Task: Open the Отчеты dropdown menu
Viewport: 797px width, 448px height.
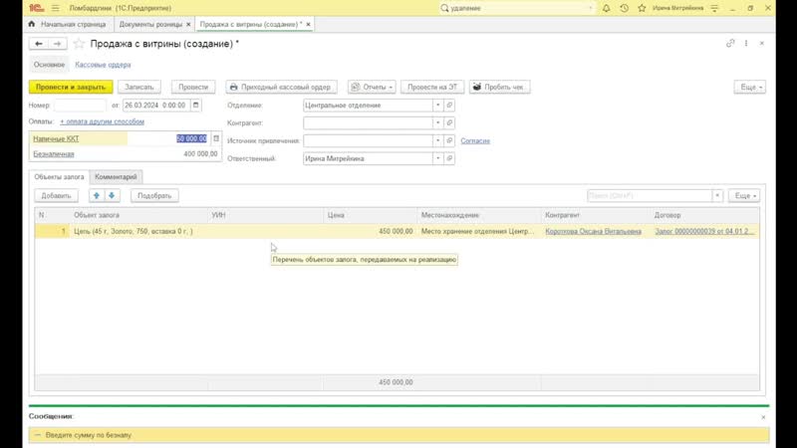Action: coord(375,87)
